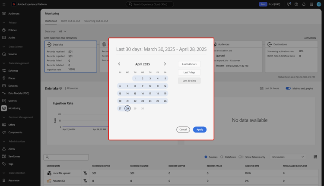Click the Search Experience Cloud field
324x186 pixels.
(150, 4)
